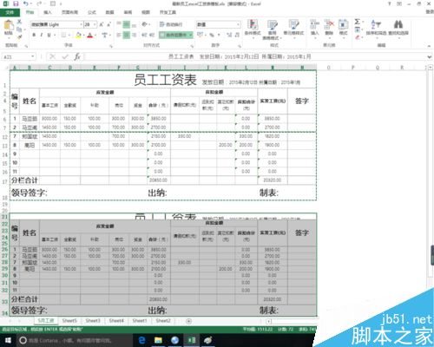Open the font name dropdown
The width and height of the screenshot is (434, 347).
81,24
